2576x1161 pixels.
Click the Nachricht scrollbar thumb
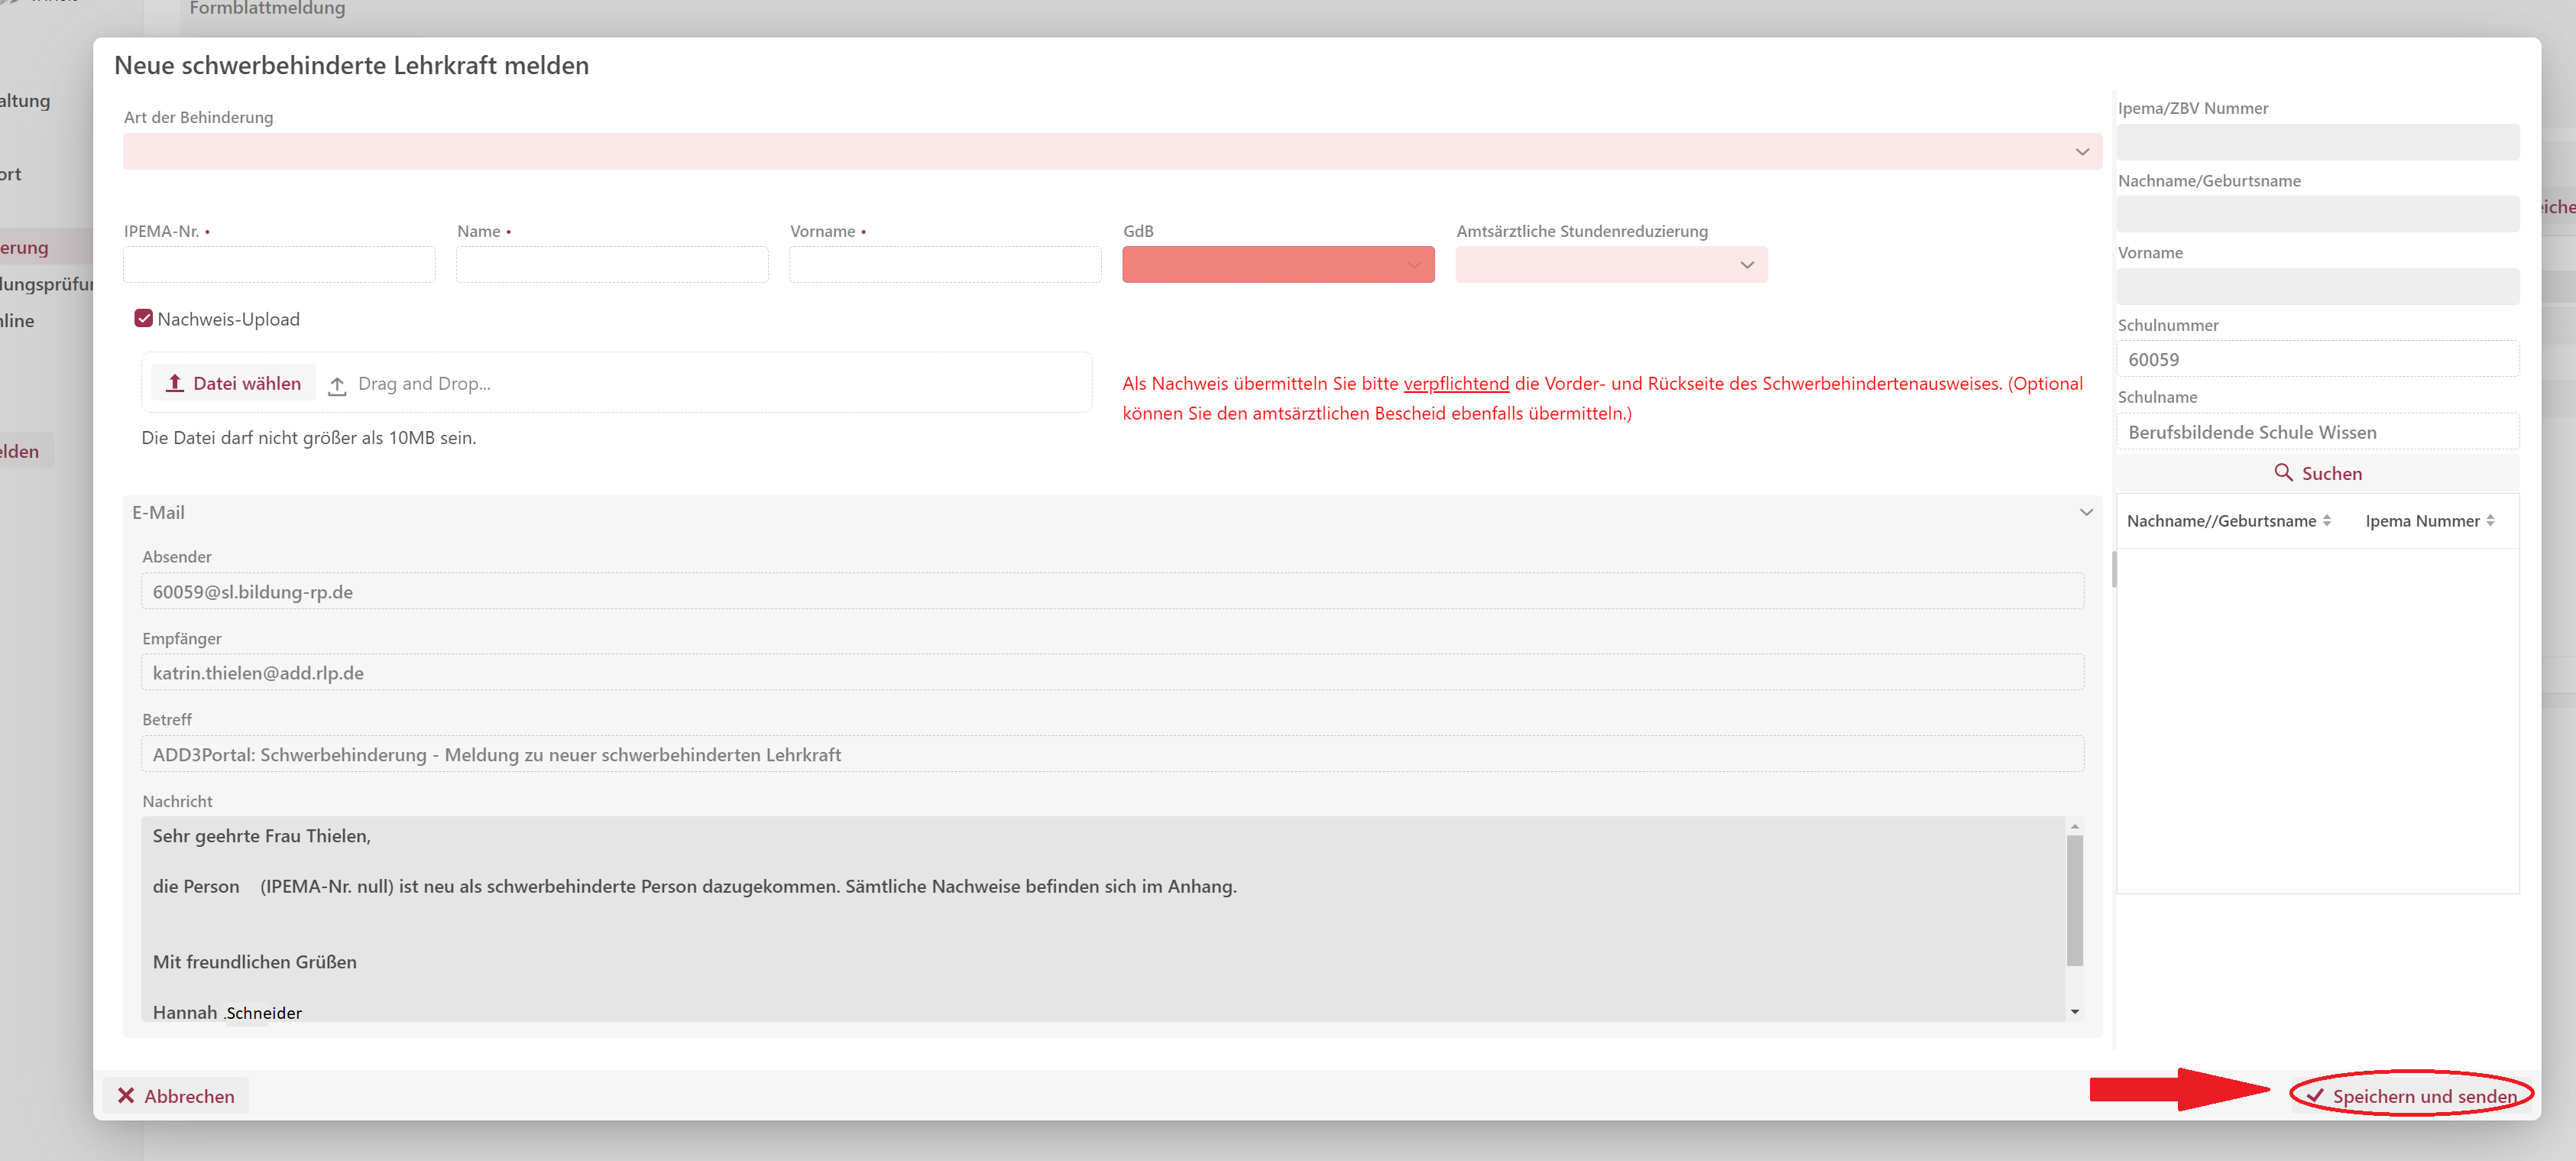[x=2074, y=900]
